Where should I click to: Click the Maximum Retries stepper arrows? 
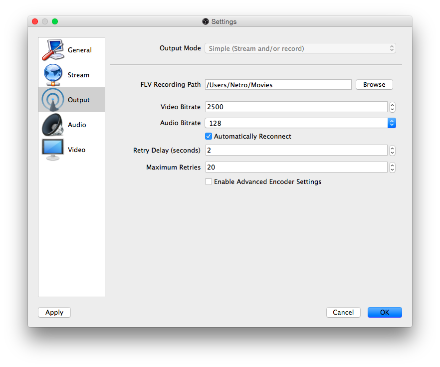click(392, 168)
